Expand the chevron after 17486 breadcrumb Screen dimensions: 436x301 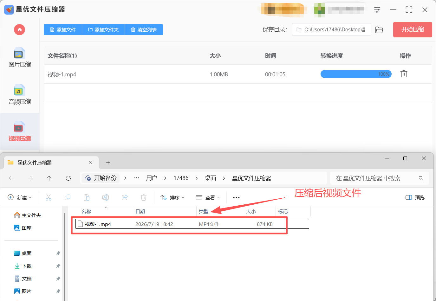coord(197,178)
